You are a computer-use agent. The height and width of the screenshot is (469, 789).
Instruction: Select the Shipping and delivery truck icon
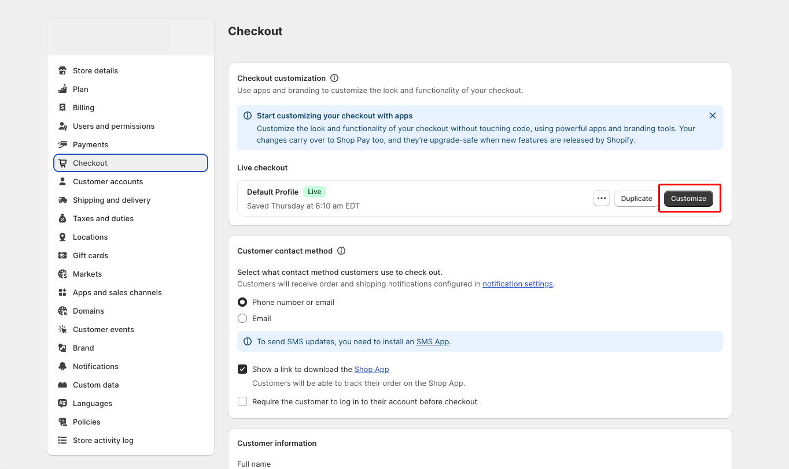(62, 200)
